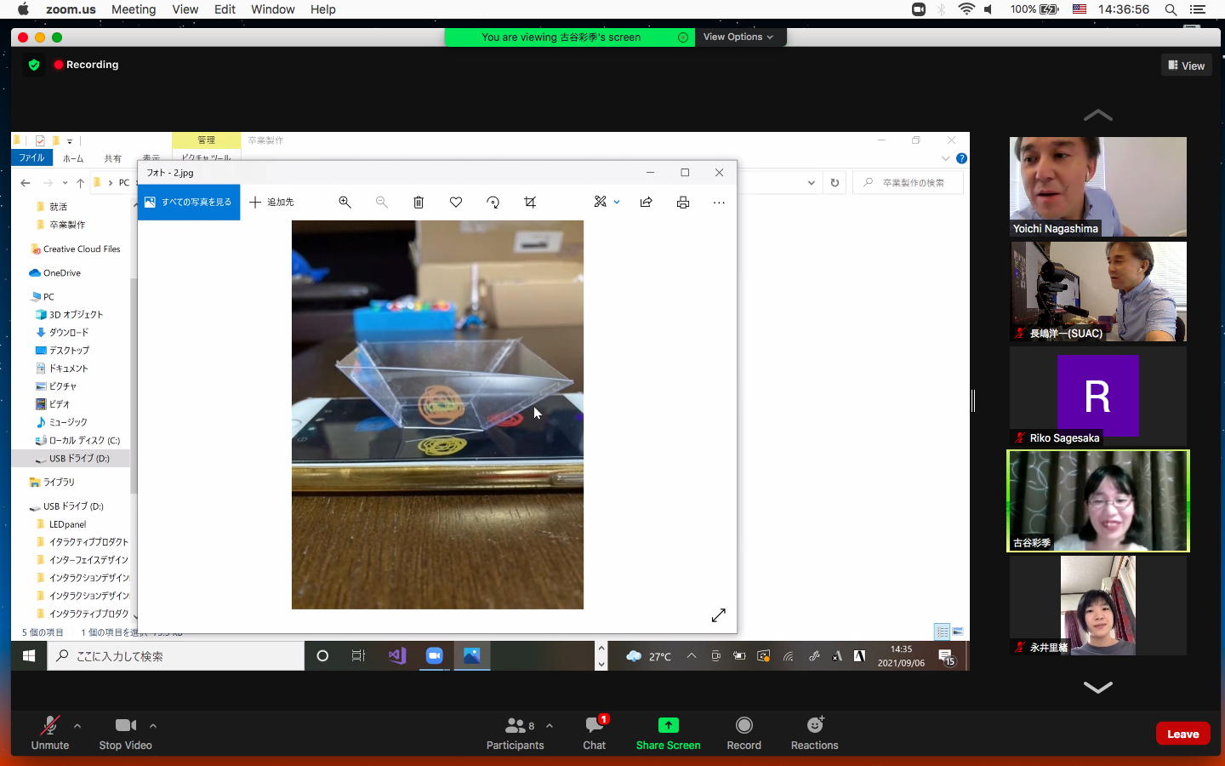Go back in File Explorer navigation
Screen dimensions: 1225x766
point(26,182)
